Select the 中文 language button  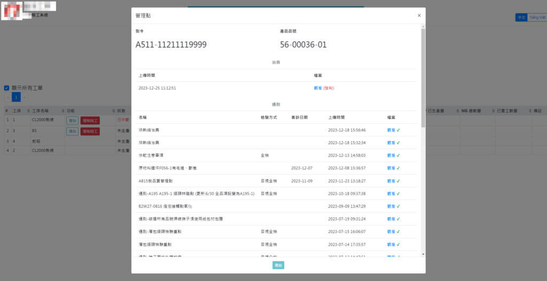point(521,18)
